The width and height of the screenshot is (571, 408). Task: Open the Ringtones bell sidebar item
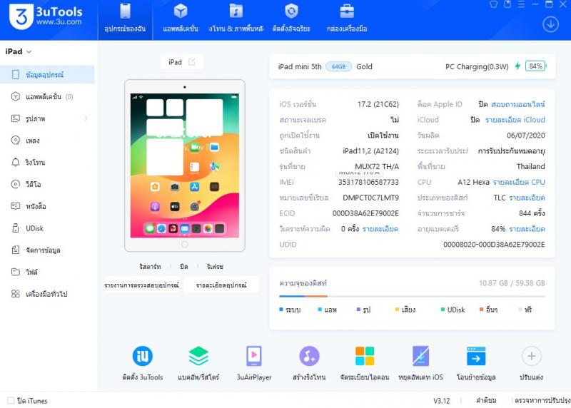47,163
